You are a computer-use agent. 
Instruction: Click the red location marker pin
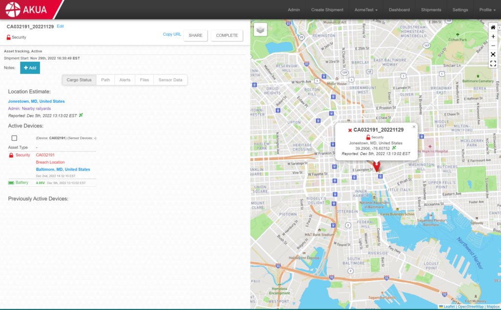click(x=377, y=166)
